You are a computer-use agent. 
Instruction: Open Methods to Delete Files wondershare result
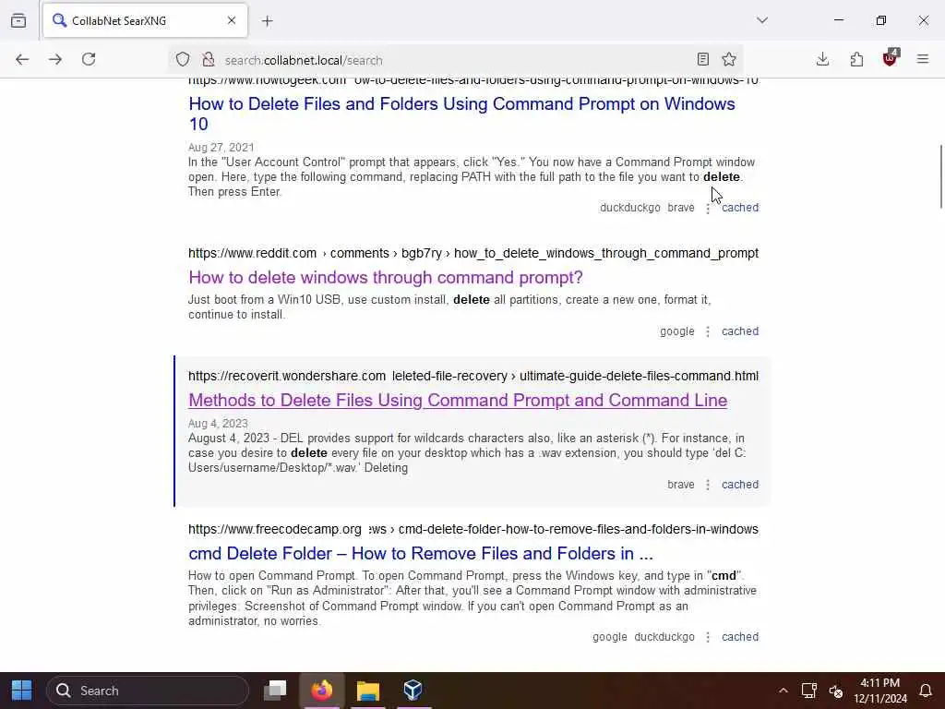pos(458,401)
